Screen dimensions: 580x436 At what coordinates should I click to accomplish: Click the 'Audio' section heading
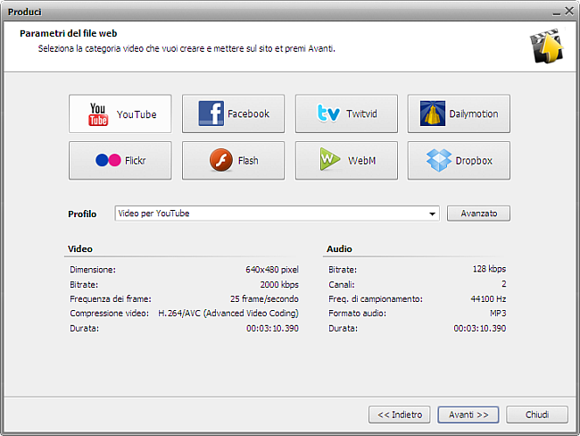pyautogui.click(x=339, y=249)
